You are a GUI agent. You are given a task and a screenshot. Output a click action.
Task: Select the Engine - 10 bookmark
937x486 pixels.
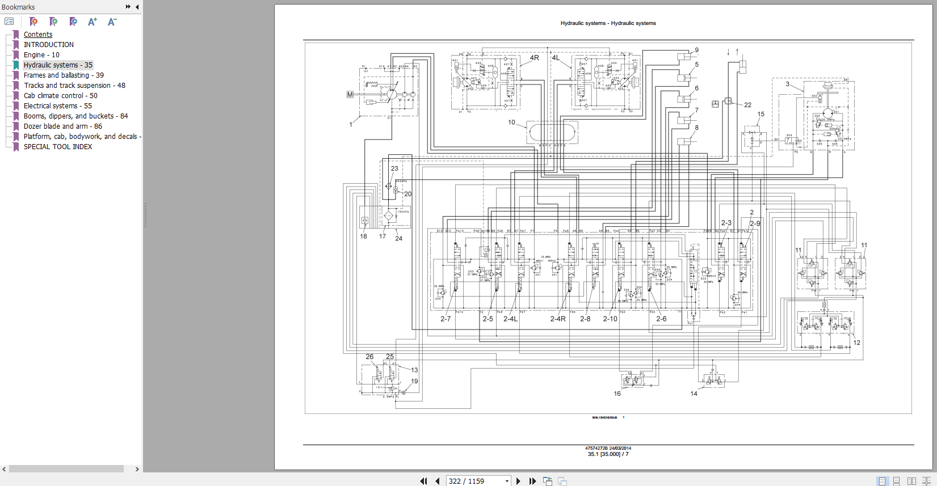[x=41, y=55]
